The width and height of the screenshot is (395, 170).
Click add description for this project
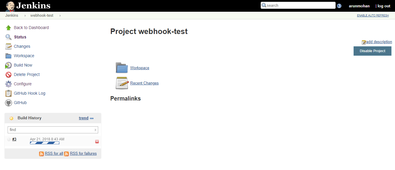pyautogui.click(x=378, y=42)
